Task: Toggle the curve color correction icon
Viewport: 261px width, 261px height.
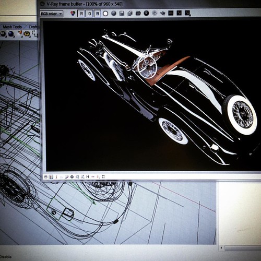Action: pyautogui.click(x=67, y=177)
